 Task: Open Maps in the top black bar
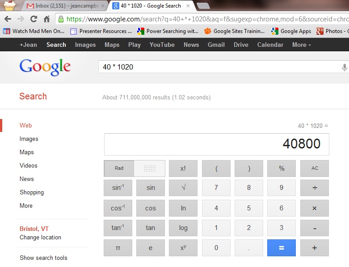112,45
